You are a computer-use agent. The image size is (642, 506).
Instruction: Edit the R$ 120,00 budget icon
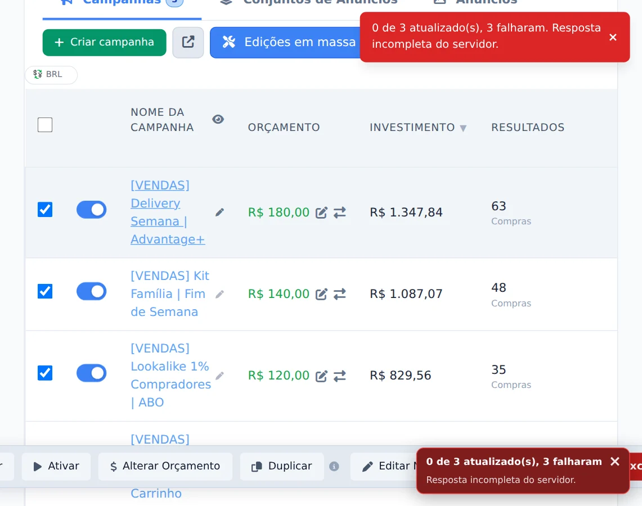321,376
